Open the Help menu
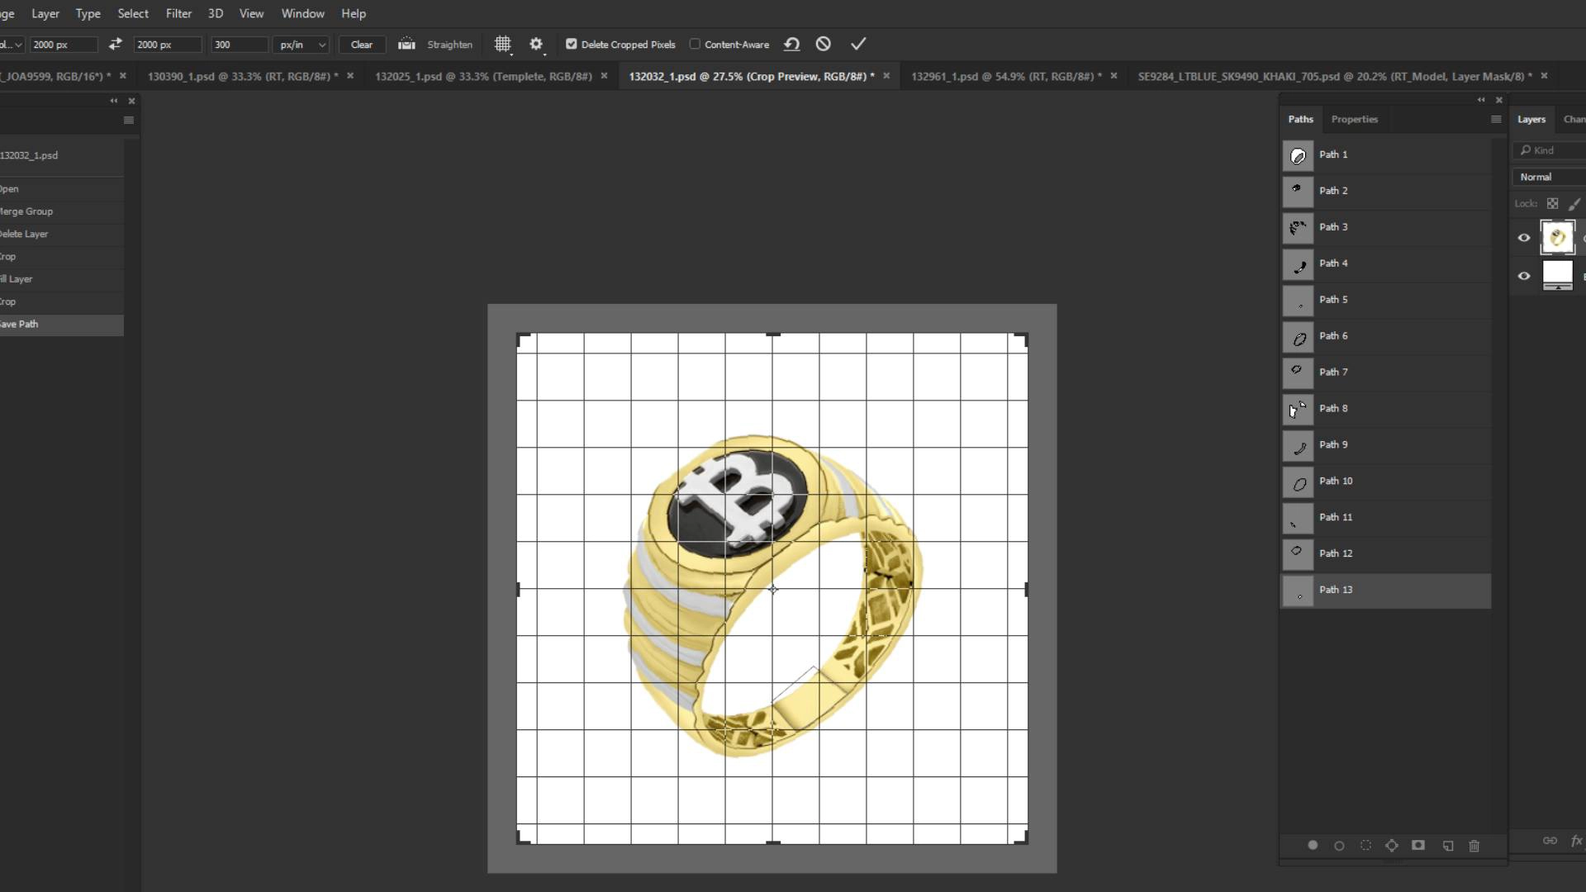The image size is (1586, 892). (354, 13)
